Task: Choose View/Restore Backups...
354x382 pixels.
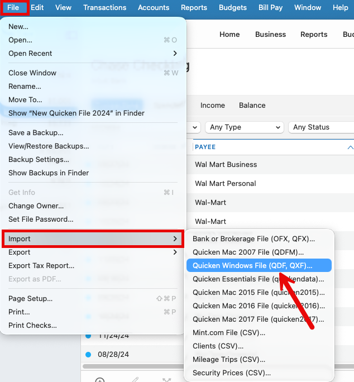Action: point(93,146)
